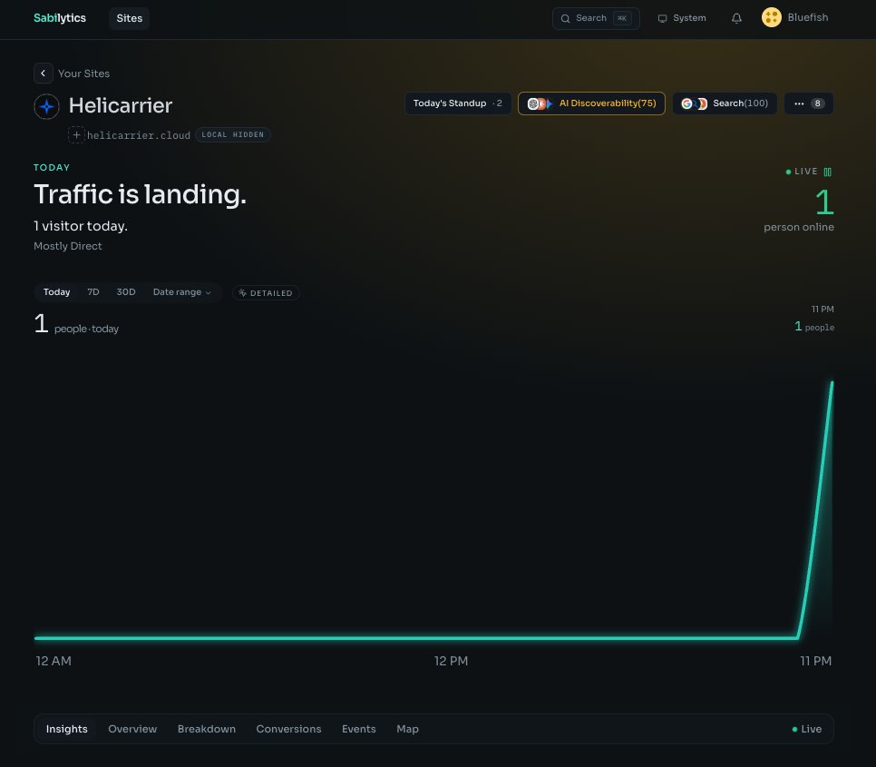Switch to the Insights tab

point(66,729)
